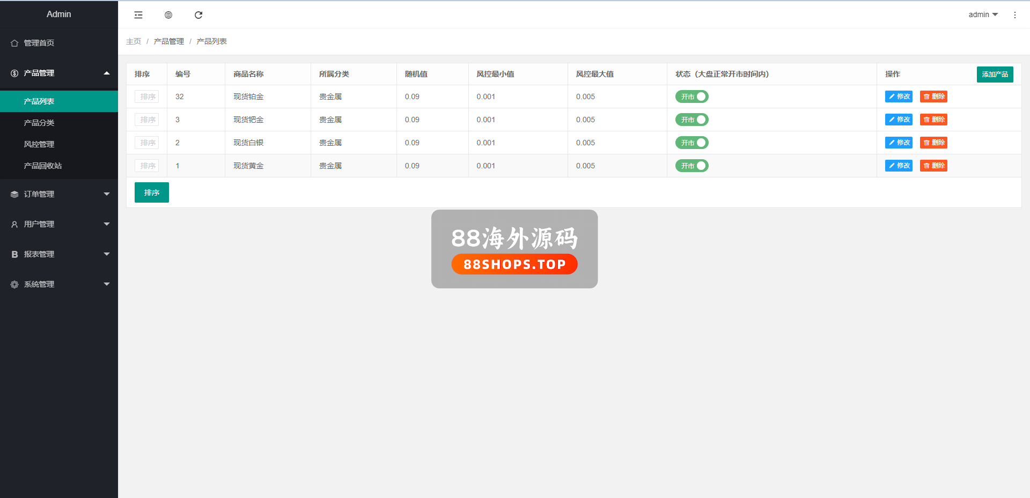Viewport: 1030px width, 498px height.
Task: Expand the 报表管理 menu arrow
Action: (x=106, y=254)
